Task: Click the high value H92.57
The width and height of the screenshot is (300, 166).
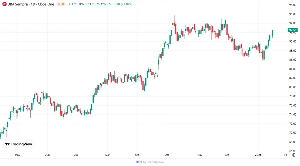Action: coord(84,4)
